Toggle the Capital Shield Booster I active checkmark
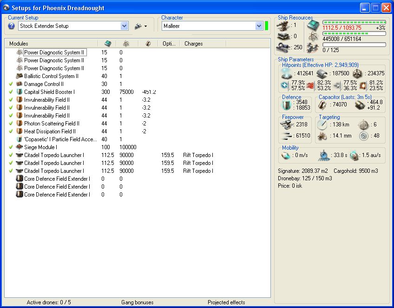Screen dimensions: 394x308 11,92
